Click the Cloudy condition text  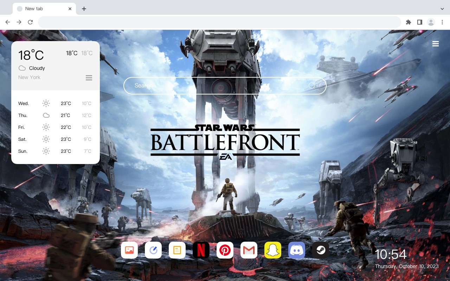click(x=37, y=68)
